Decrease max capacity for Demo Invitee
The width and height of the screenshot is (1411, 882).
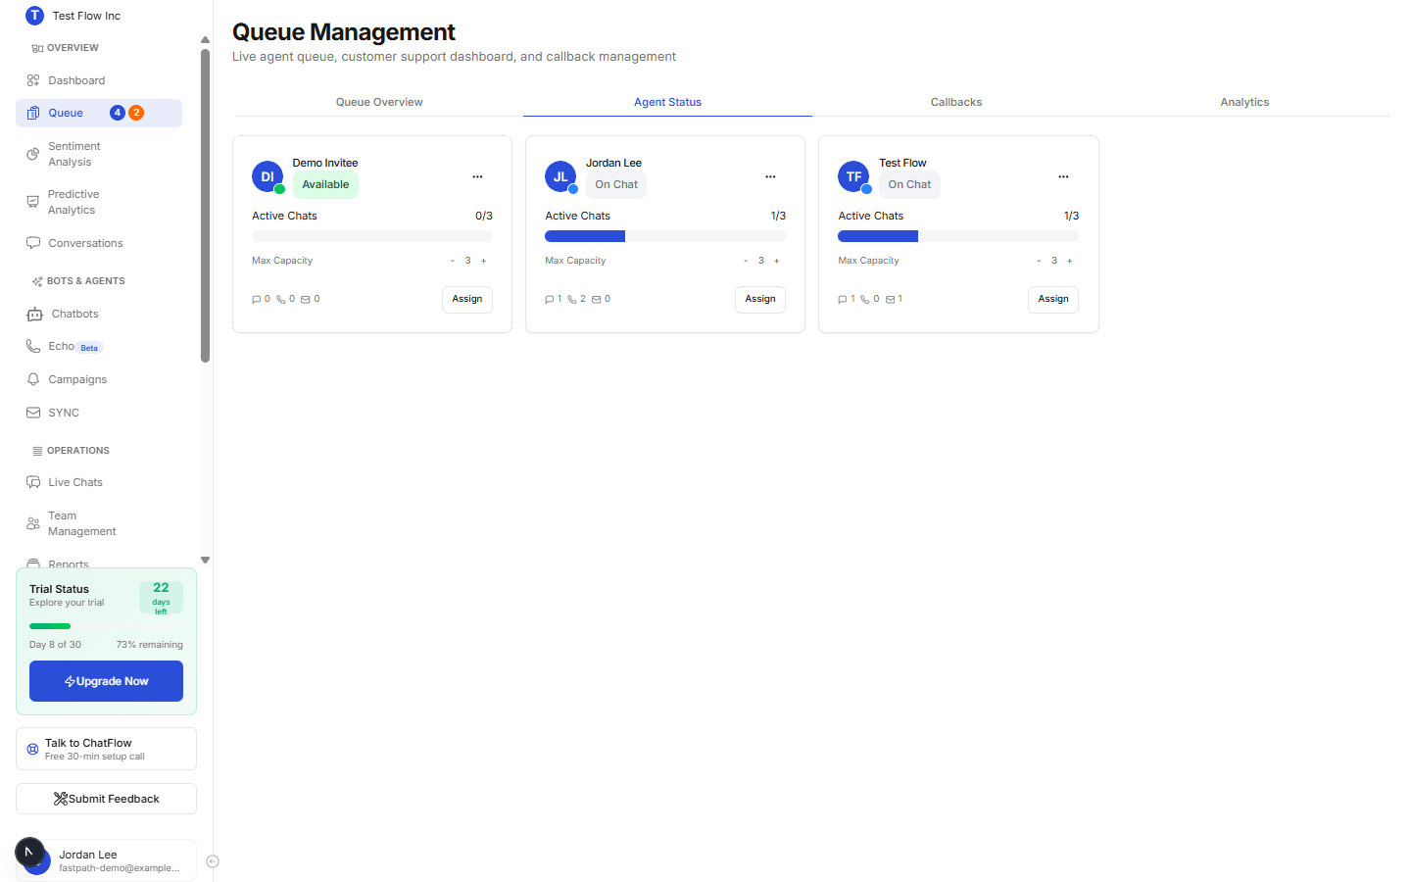453,261
